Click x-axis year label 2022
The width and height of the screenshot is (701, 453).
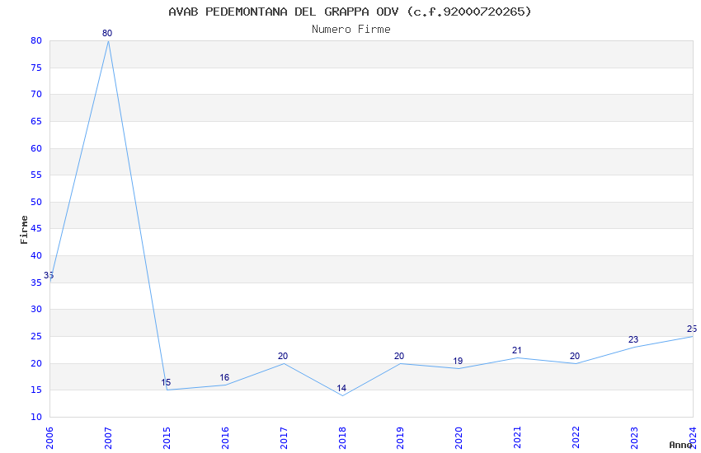pyautogui.click(x=576, y=438)
